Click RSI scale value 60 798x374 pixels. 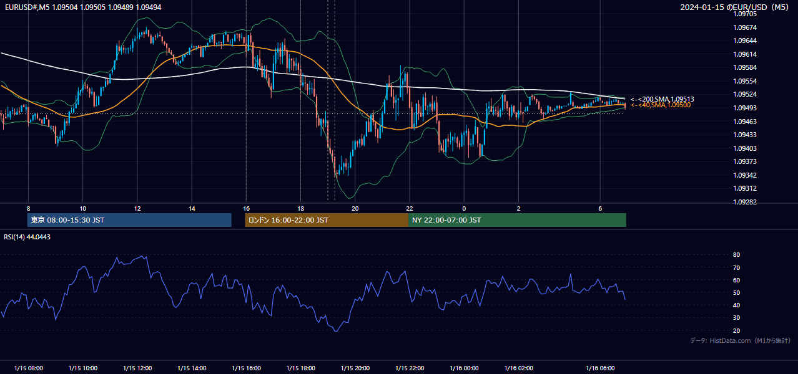coord(736,280)
